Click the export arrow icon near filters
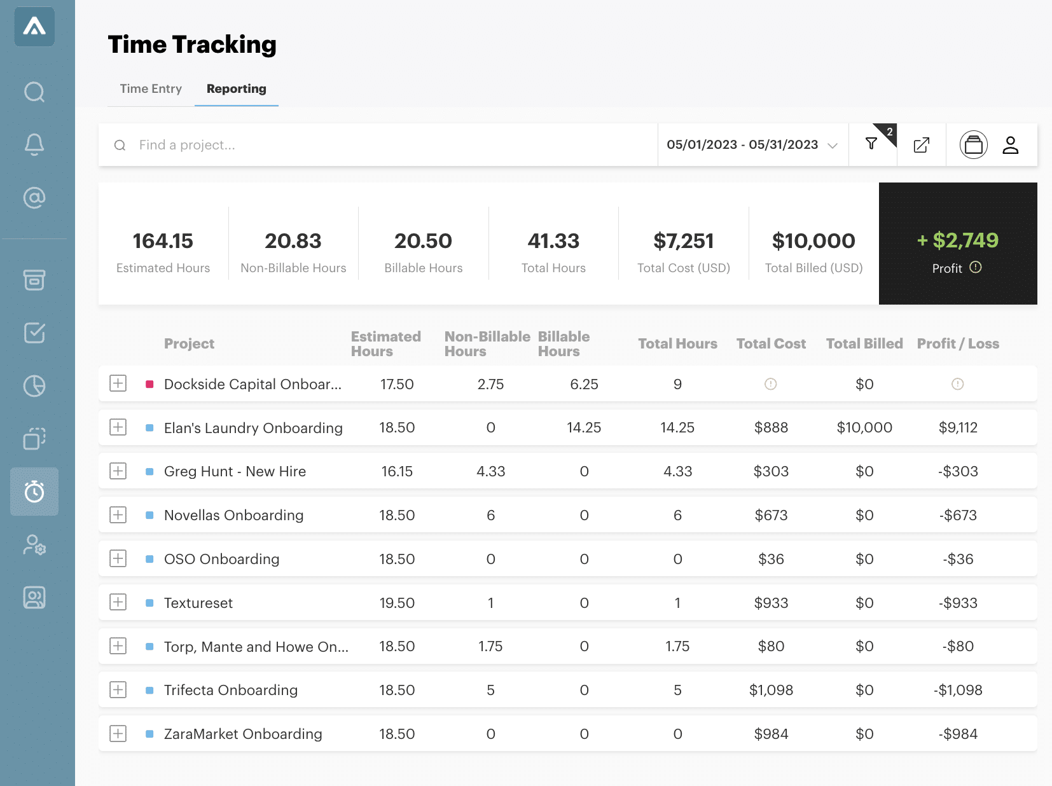Image resolution: width=1052 pixels, height=786 pixels. tap(922, 144)
